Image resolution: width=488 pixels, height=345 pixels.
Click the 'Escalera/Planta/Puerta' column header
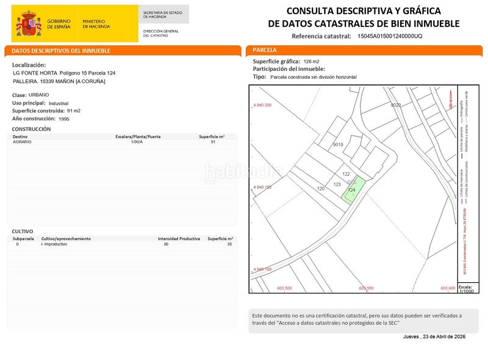(138, 137)
